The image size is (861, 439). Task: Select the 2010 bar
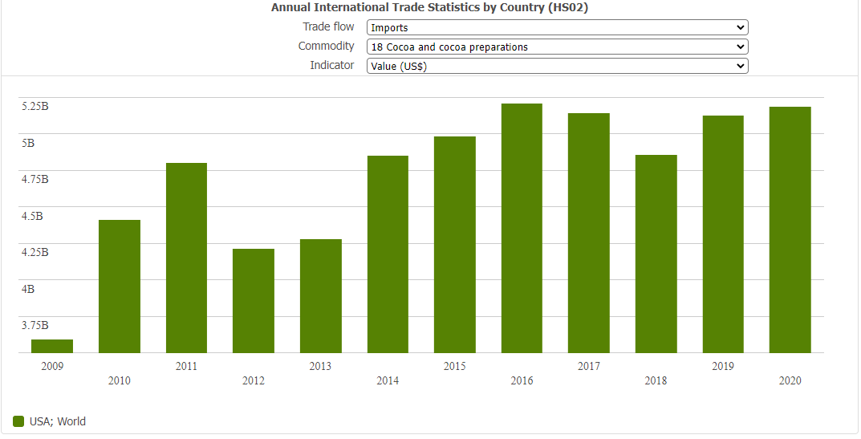120,286
